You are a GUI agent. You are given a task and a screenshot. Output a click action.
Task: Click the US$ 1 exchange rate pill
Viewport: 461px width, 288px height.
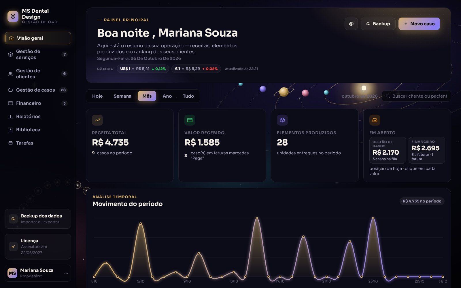(x=143, y=69)
